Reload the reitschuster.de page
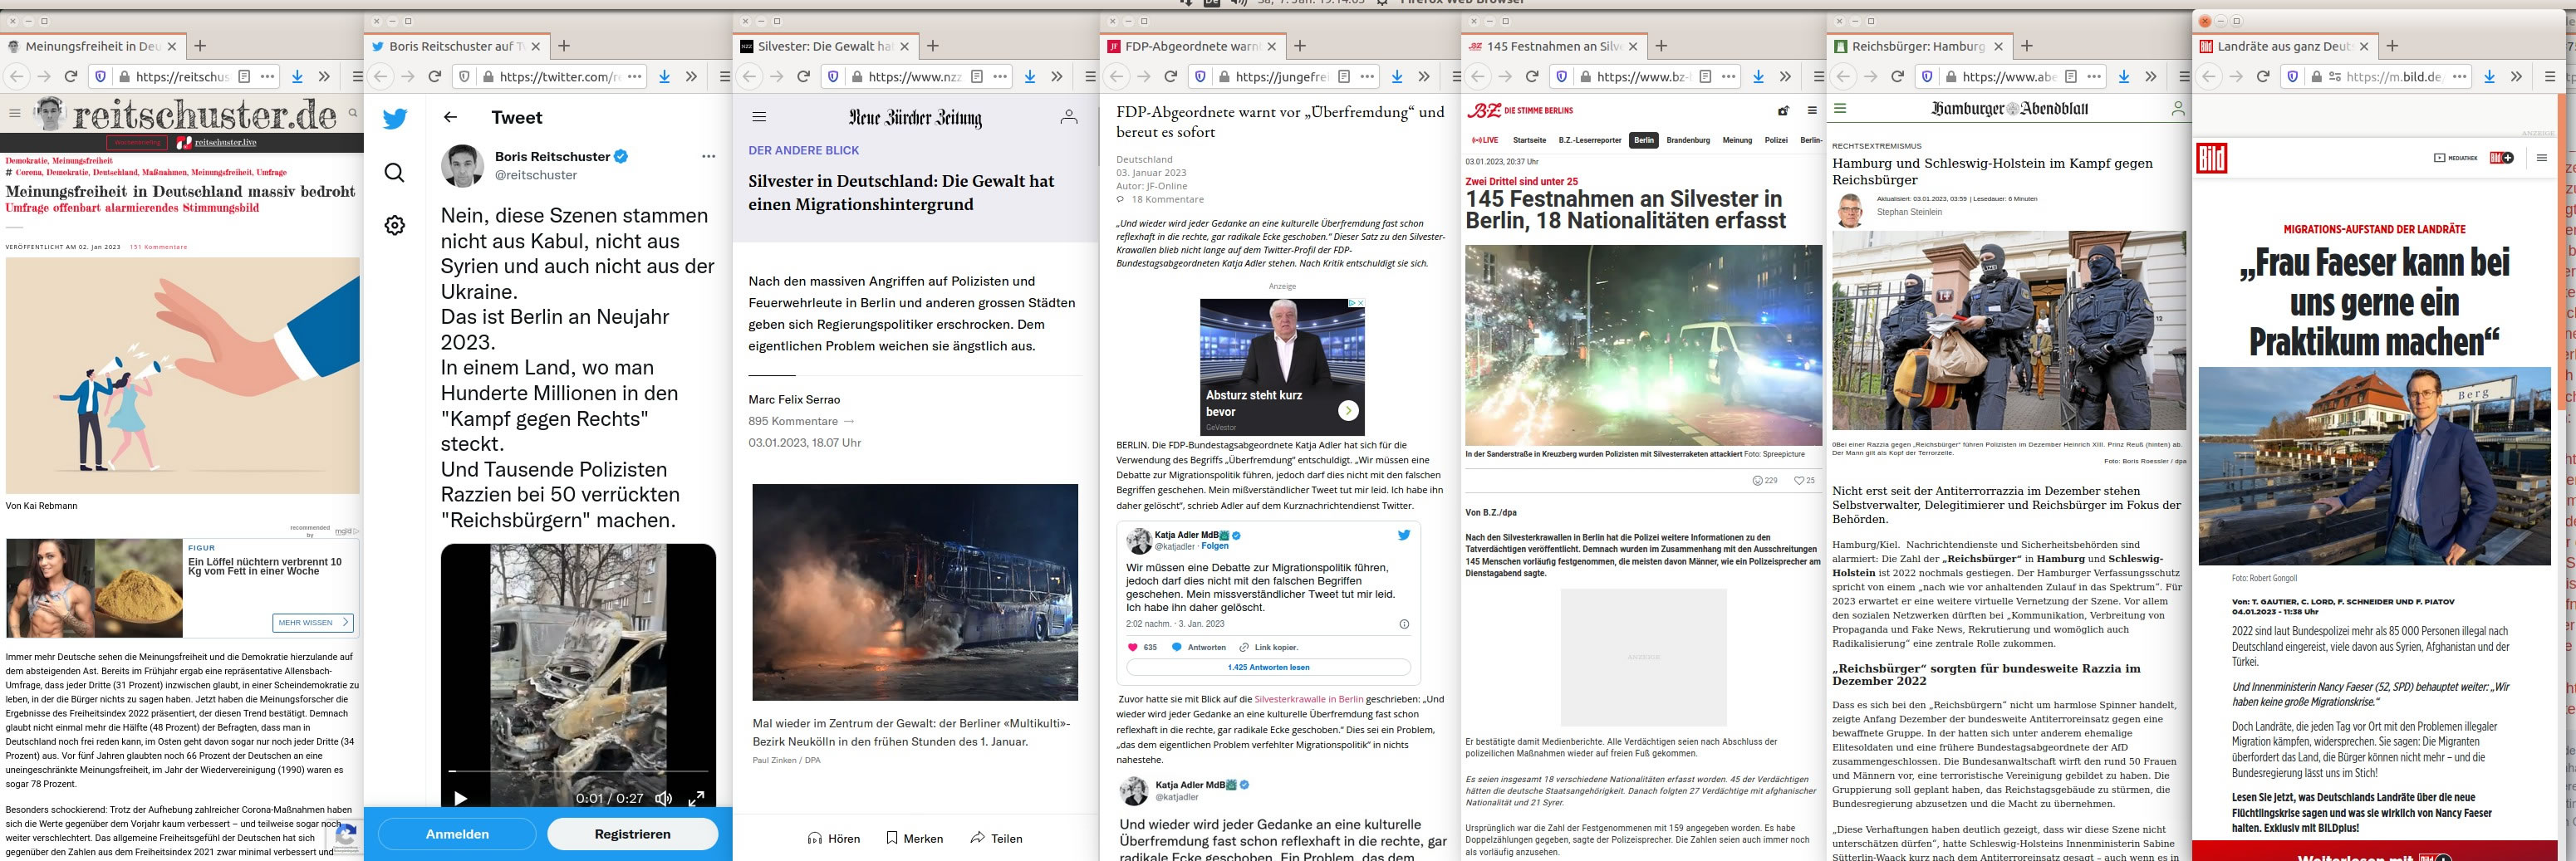 (x=71, y=76)
